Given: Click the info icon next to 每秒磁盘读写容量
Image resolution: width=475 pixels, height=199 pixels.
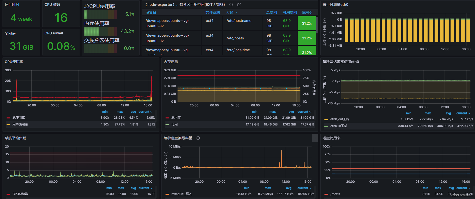Looking at the screenshot, I should click(x=198, y=138).
